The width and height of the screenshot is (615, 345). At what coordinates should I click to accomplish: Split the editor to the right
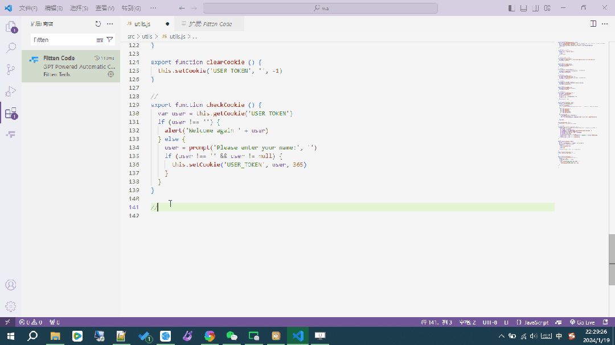[593, 24]
